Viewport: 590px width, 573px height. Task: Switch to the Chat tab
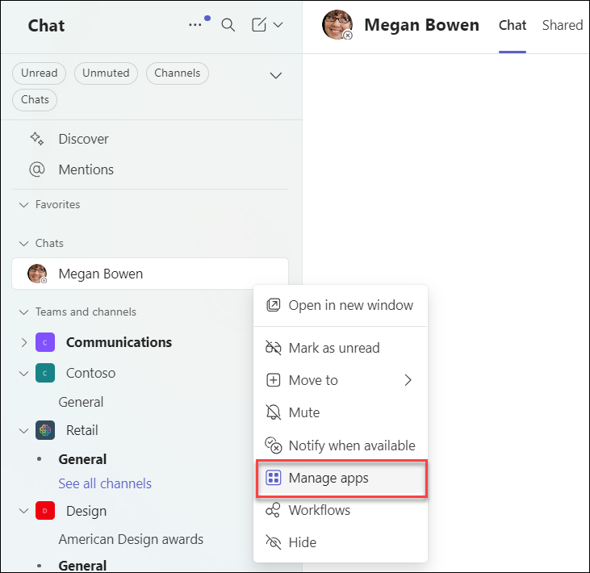(512, 25)
